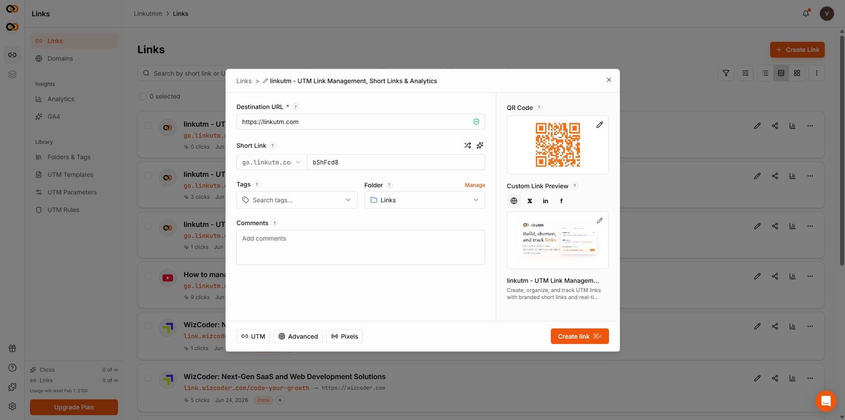Open UTM Parameters
This screenshot has width=845, height=420.
coord(74,192)
